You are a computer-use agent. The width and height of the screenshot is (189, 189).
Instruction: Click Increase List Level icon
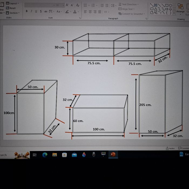coord(107,6)
